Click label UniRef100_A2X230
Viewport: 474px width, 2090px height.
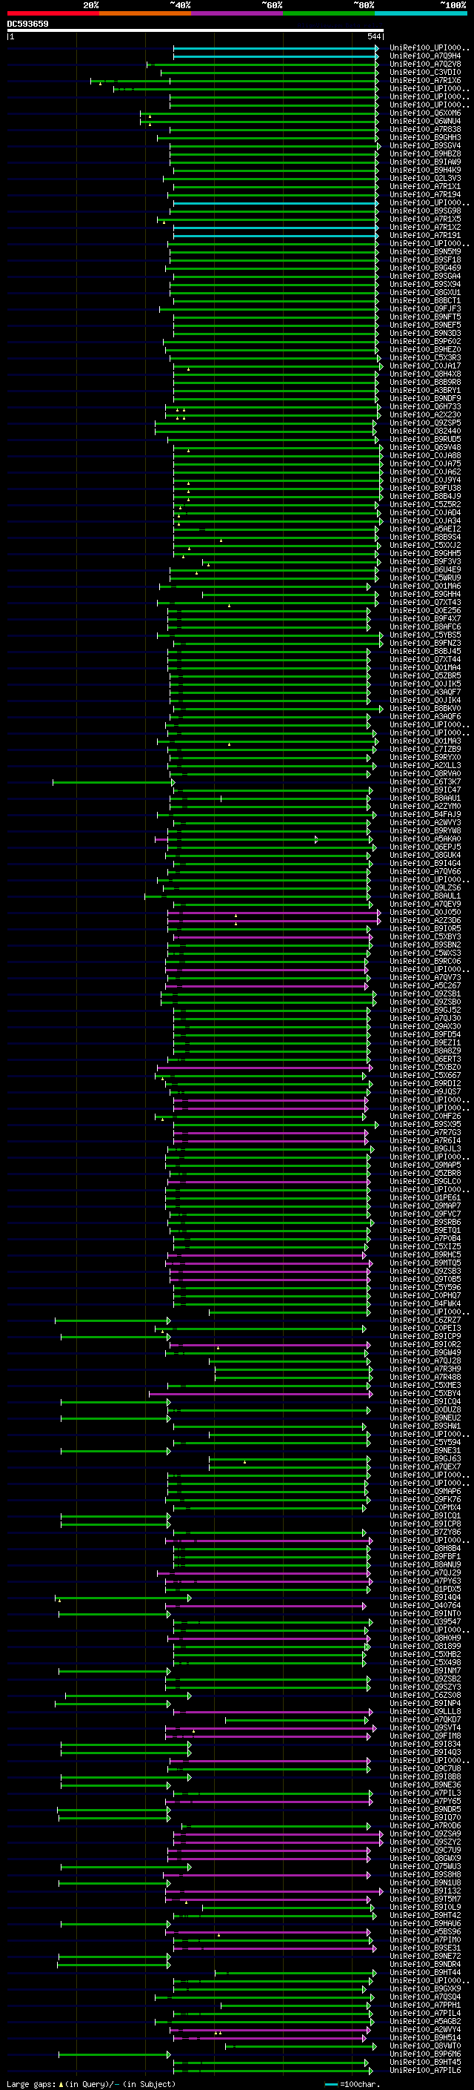tap(425, 414)
